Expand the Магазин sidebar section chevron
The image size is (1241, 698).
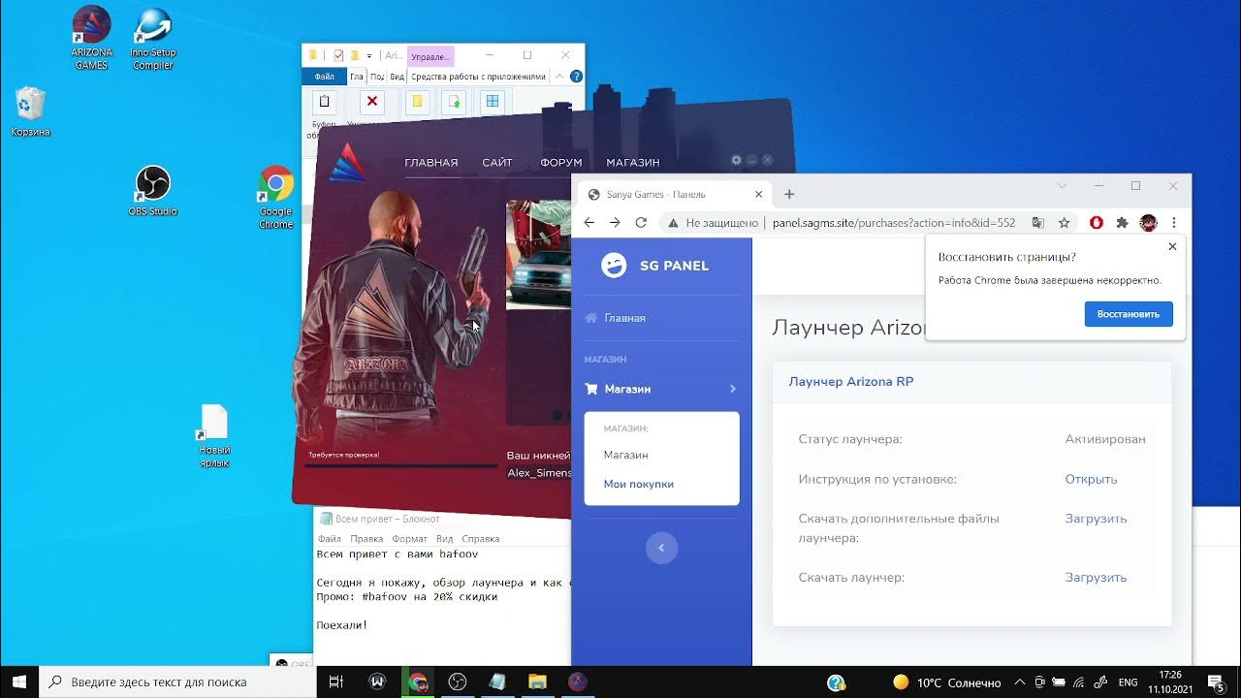(x=732, y=389)
